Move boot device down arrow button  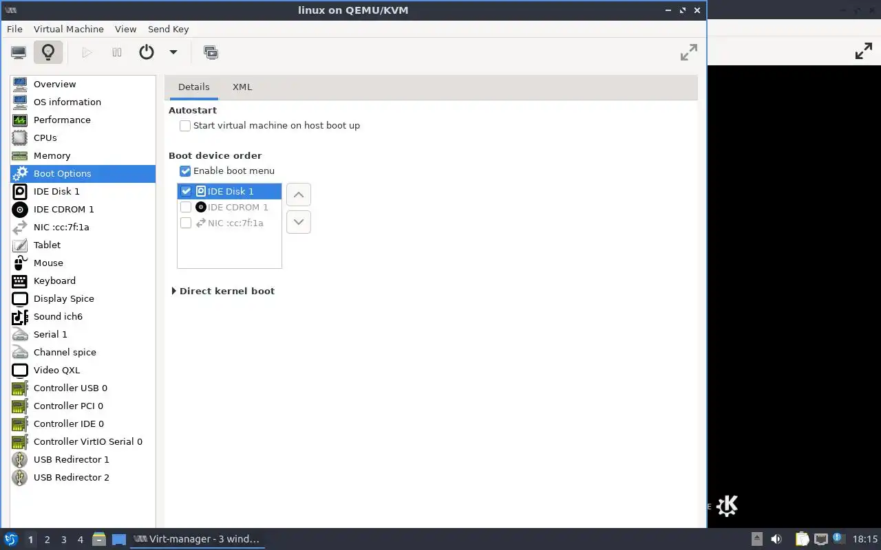pos(298,222)
